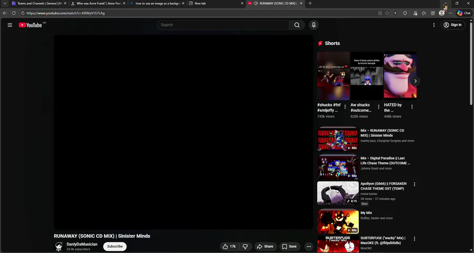Click the YouTube search magnifier button
Viewport: 474px width, 253px height.
(297, 25)
